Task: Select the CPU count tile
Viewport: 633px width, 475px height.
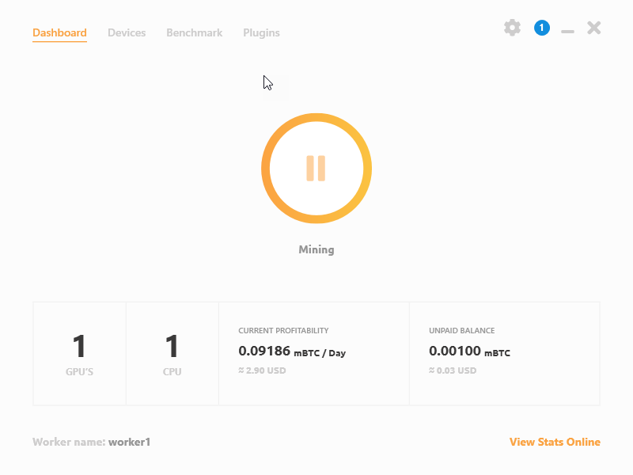Action: click(x=172, y=353)
